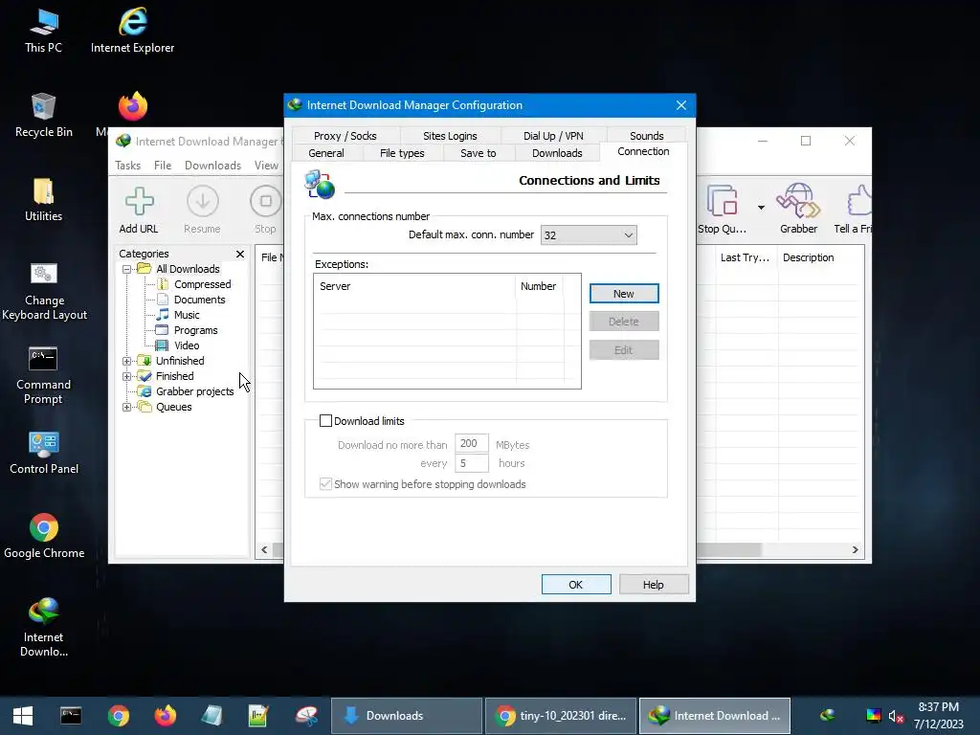
Task: Click the Number column header in Exceptions
Action: tap(540, 286)
